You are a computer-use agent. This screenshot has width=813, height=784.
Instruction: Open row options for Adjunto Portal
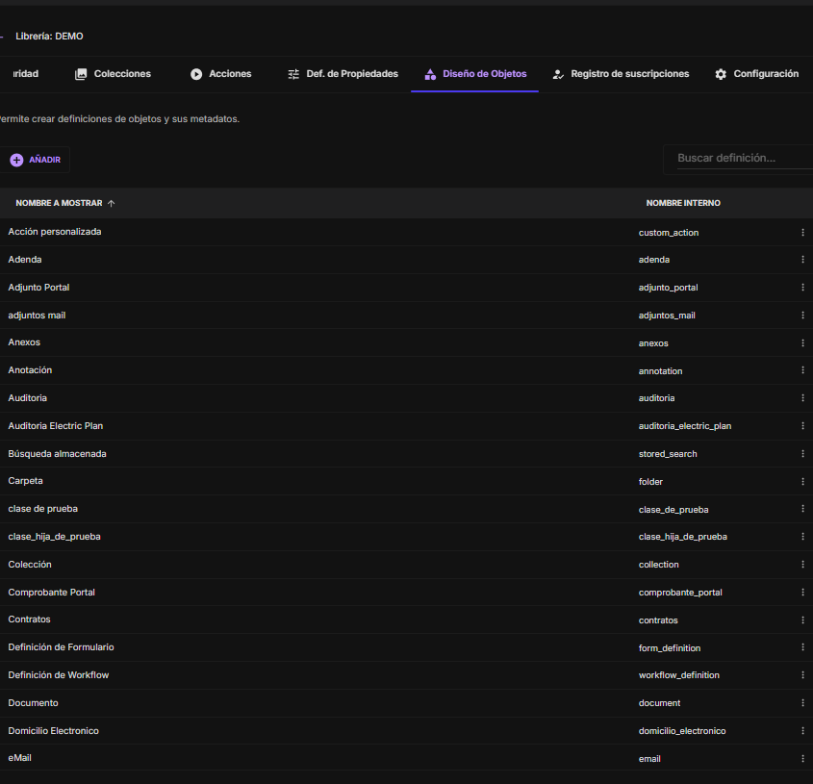pyautogui.click(x=802, y=288)
